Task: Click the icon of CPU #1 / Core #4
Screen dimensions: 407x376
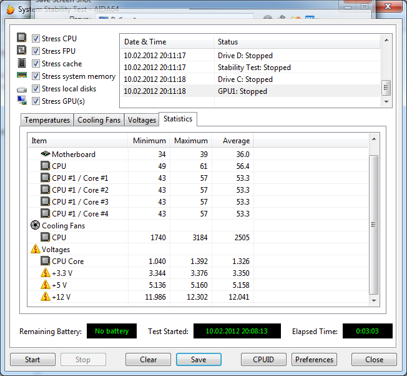Action: pyautogui.click(x=45, y=213)
